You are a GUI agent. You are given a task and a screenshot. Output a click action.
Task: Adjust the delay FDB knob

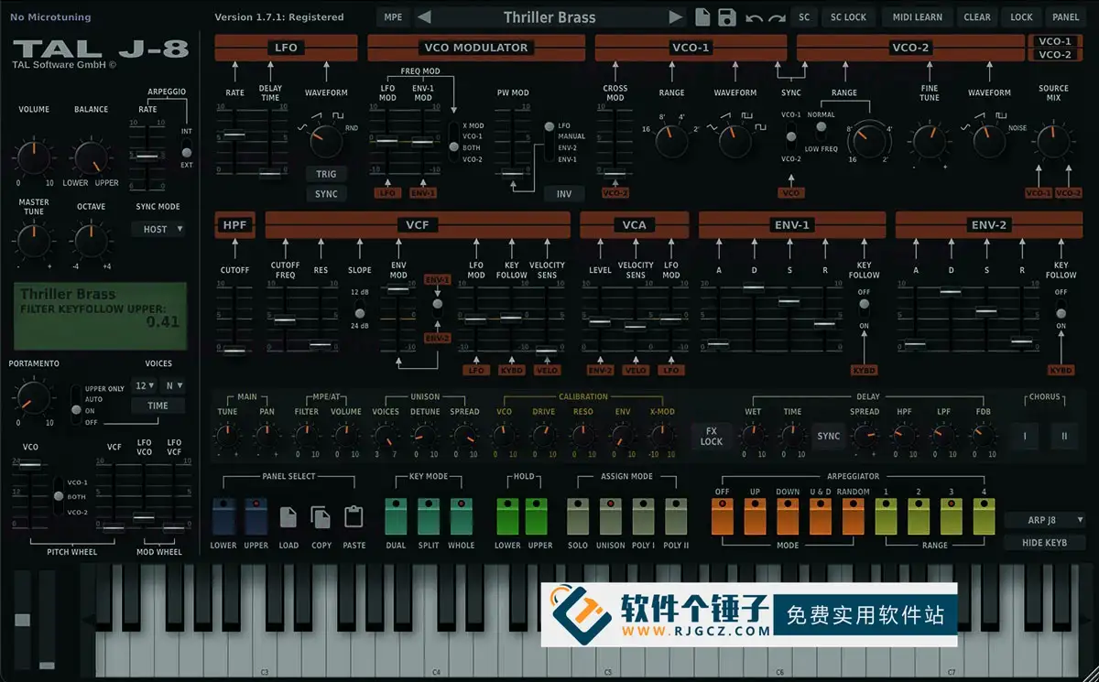pos(982,436)
